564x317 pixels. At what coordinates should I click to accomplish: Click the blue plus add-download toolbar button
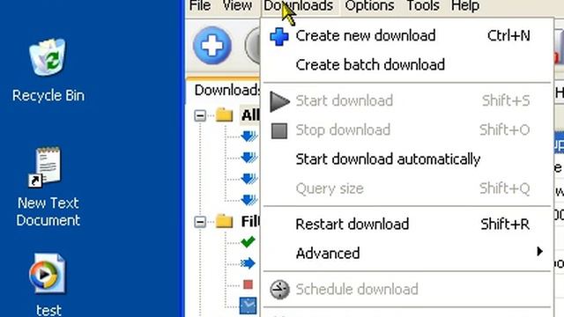(x=212, y=46)
